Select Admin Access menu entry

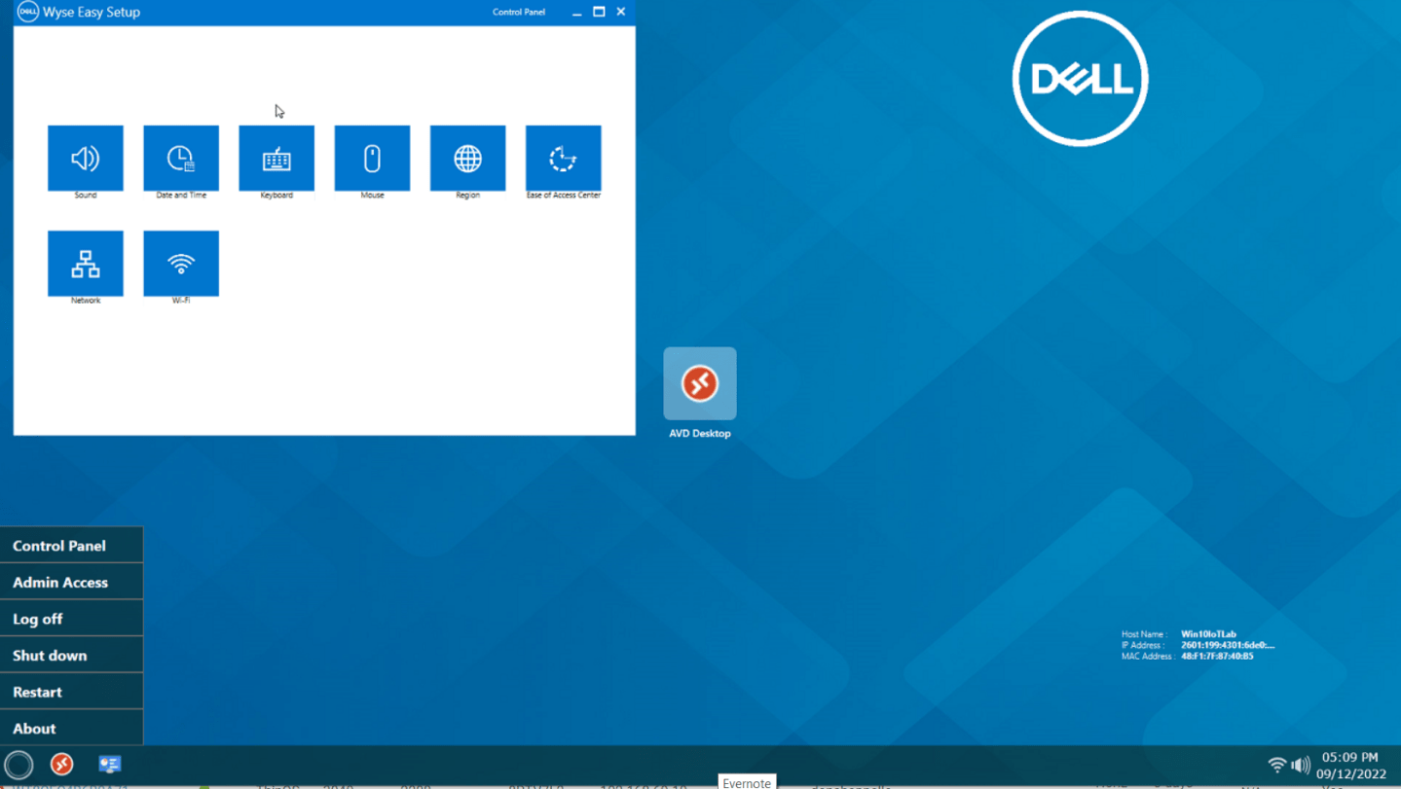(71, 582)
